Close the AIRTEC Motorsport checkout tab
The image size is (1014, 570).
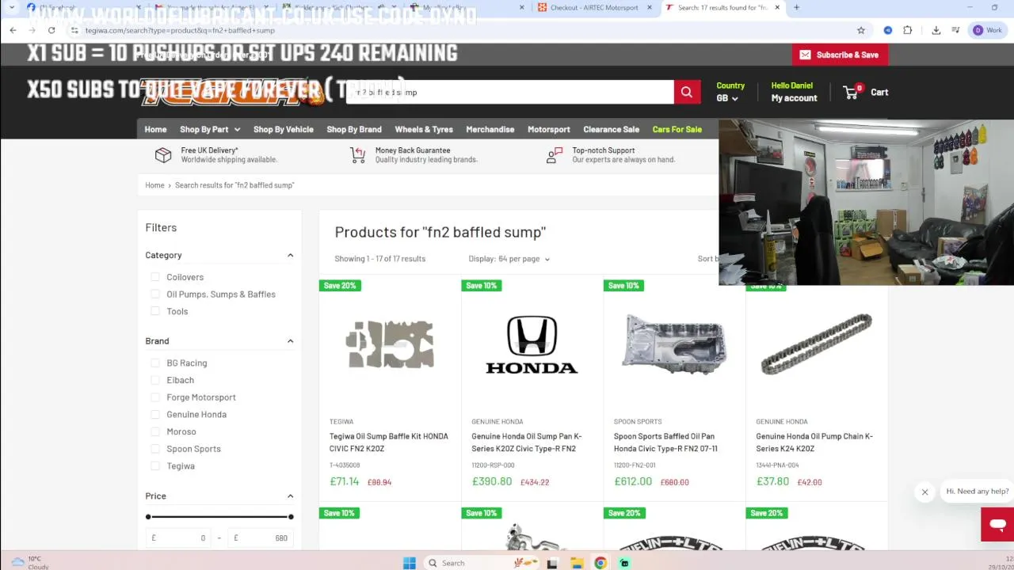tap(650, 8)
